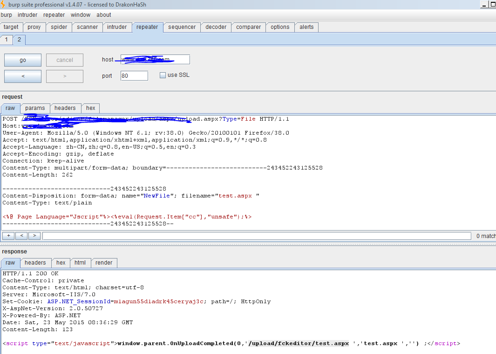
Task: Click the HTTP/1.1 200 OK status line
Action: click(31, 273)
